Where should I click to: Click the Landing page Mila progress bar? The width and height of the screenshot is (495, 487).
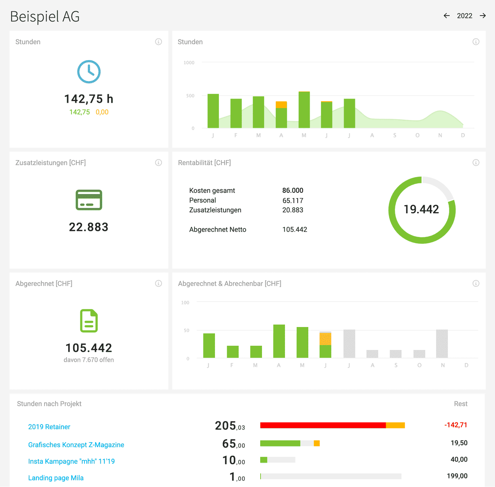pos(331,476)
